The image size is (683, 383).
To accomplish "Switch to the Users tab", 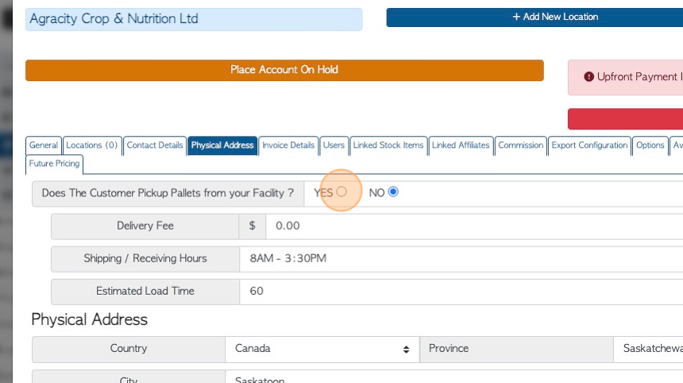I will pos(334,145).
